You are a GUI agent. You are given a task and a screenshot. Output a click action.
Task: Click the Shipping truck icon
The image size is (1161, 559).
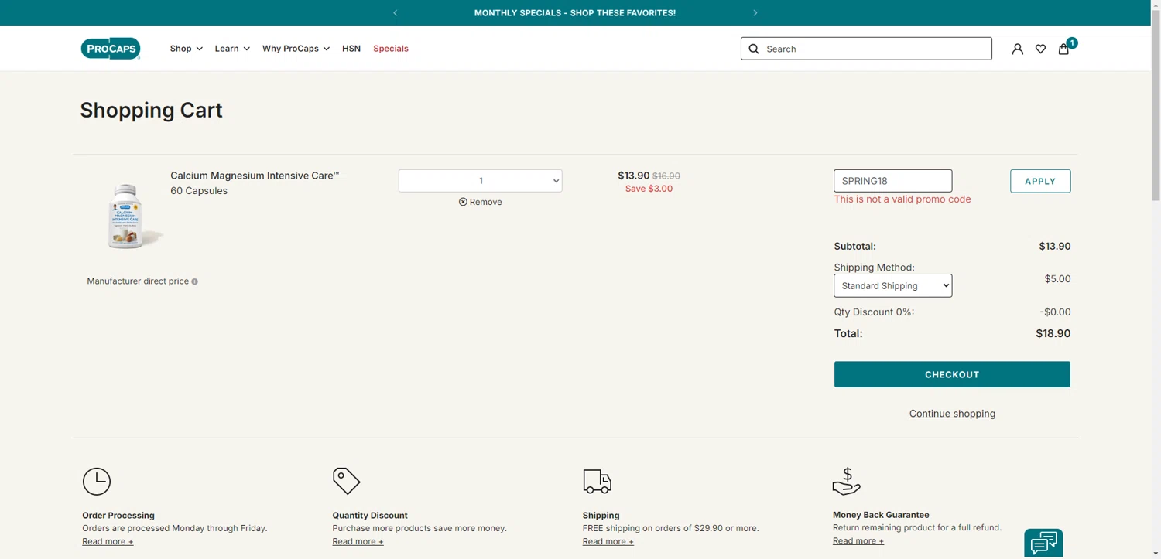[597, 481]
